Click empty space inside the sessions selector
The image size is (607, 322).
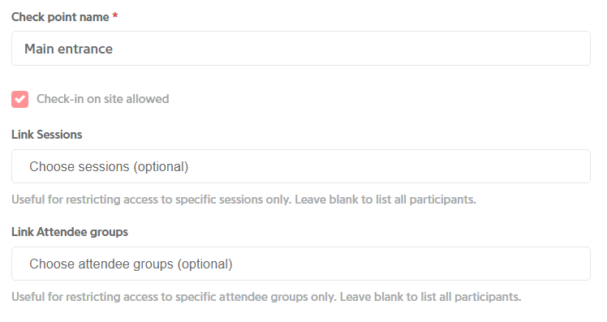coord(387,166)
